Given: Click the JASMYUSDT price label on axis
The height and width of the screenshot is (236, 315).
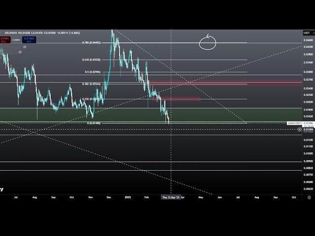Looking at the screenshot, I should click(294, 123).
